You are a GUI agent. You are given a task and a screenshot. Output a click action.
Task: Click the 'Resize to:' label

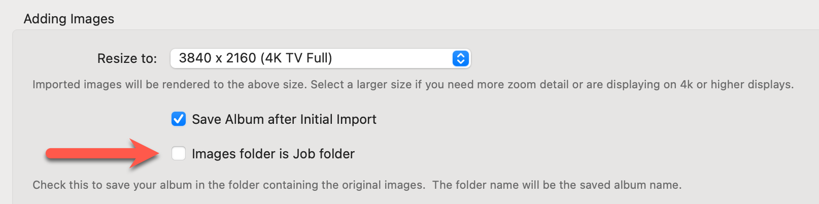click(127, 59)
